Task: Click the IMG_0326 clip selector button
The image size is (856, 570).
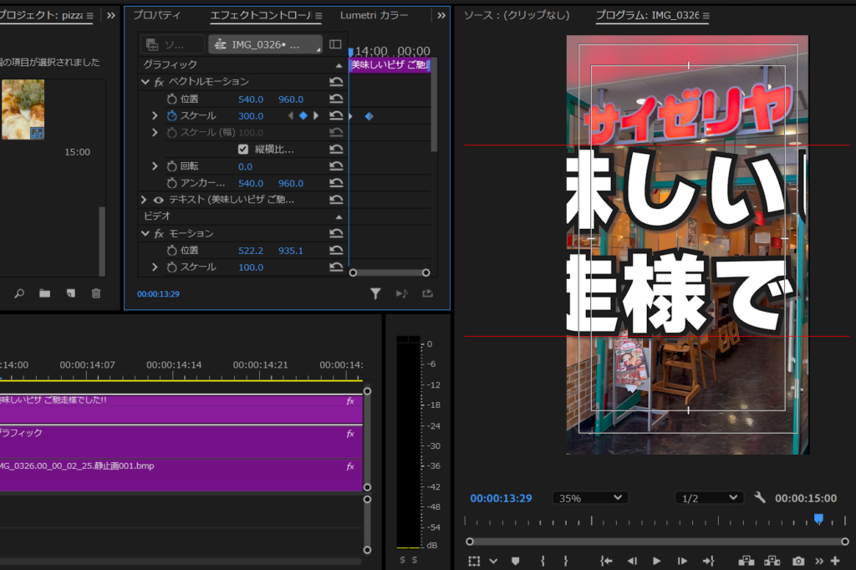Action: 266,44
